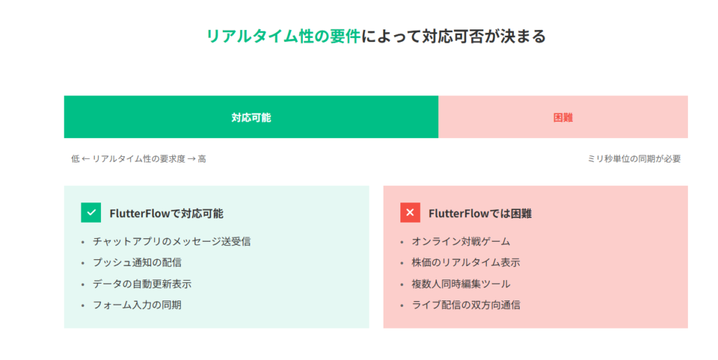Click the によって対応可否が決まる heading text

[453, 36]
